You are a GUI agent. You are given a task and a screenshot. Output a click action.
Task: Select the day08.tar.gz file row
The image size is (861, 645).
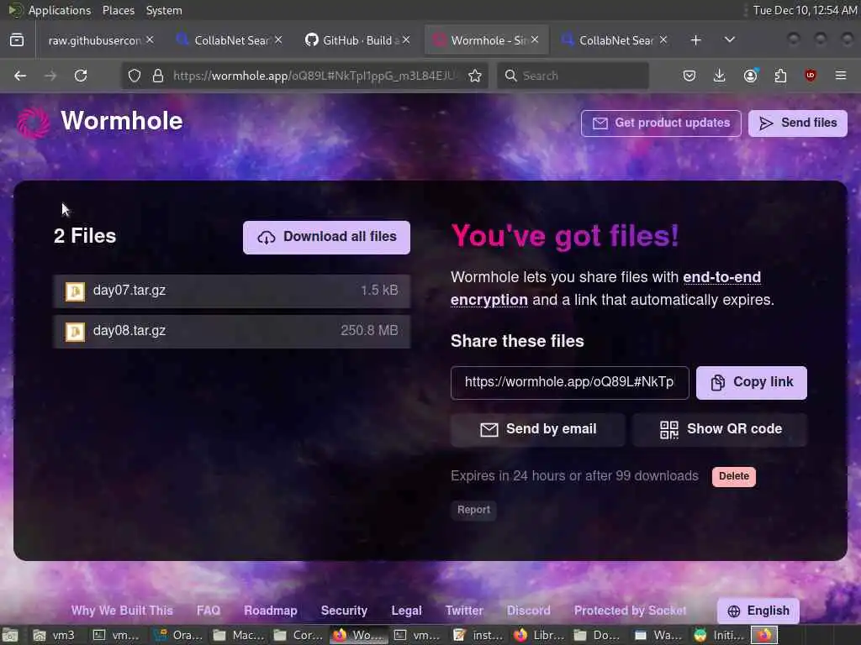pos(232,331)
